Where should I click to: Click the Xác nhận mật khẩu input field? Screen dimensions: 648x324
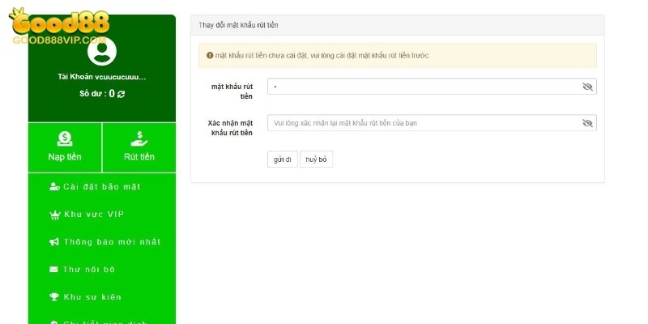pyautogui.click(x=421, y=123)
